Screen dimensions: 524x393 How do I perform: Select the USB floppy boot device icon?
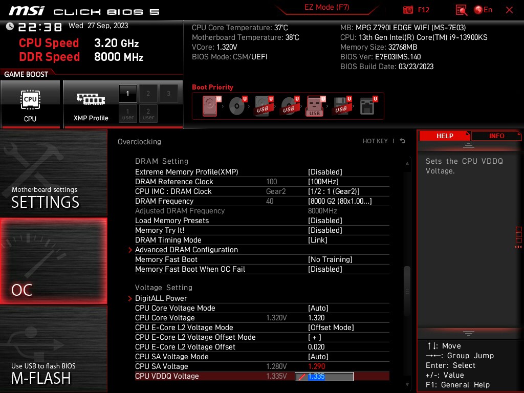(x=341, y=106)
